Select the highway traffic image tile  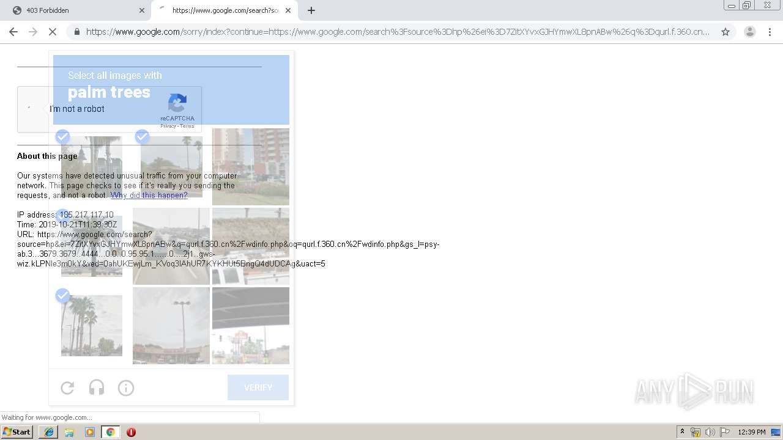click(x=171, y=246)
